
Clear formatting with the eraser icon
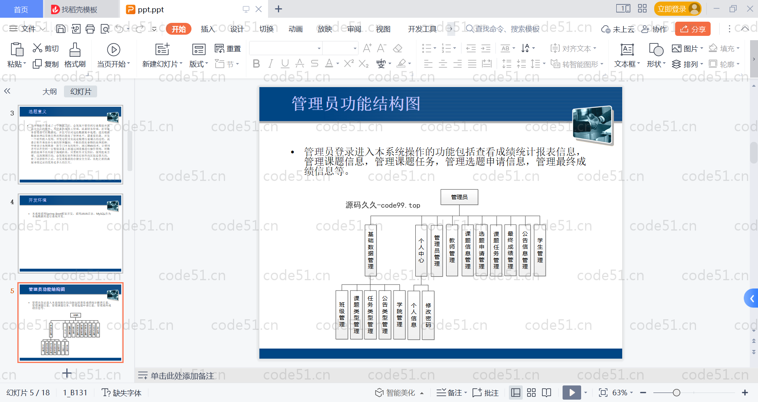click(x=398, y=48)
